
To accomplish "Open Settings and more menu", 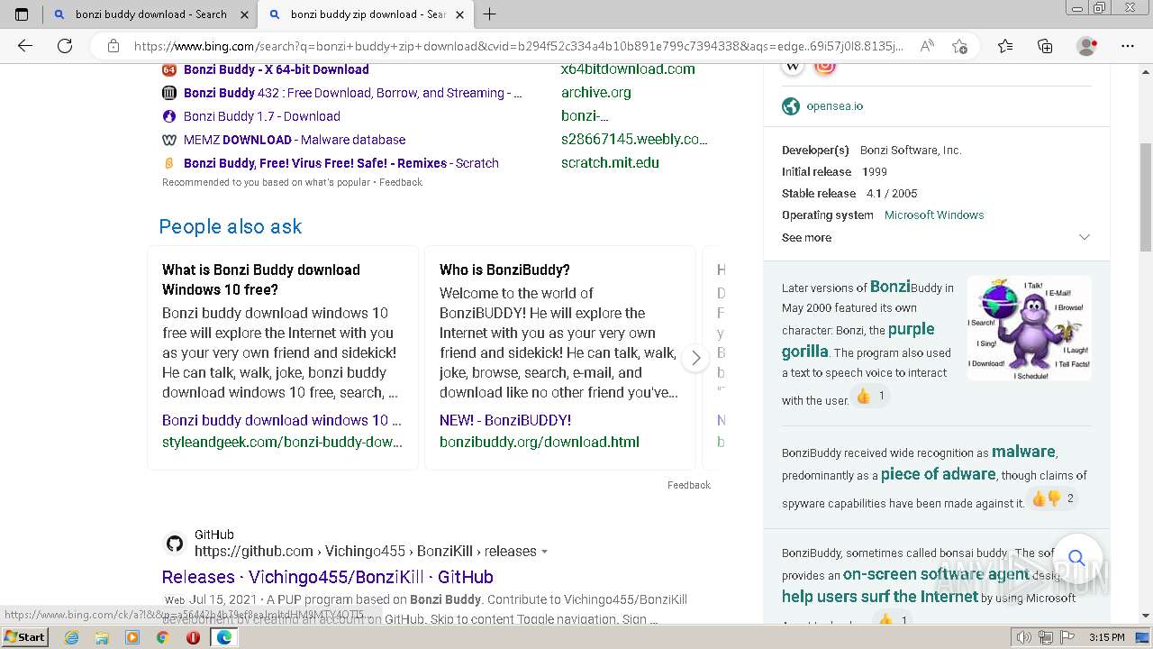I will coord(1128,46).
